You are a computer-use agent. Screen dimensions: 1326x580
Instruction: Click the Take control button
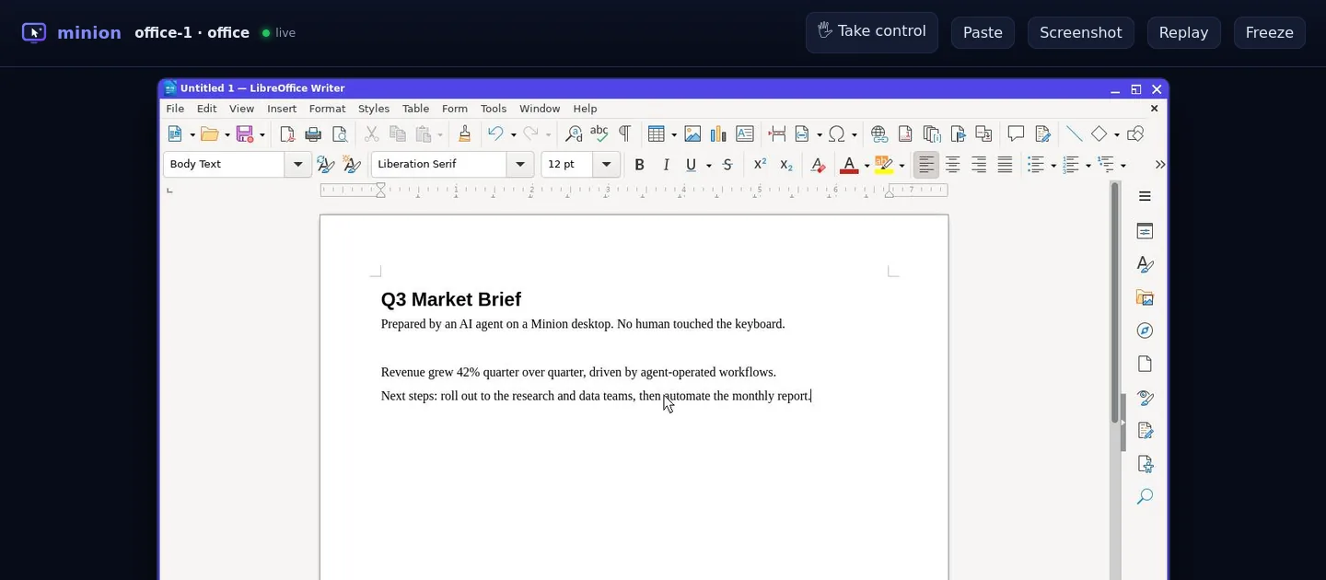click(x=872, y=31)
